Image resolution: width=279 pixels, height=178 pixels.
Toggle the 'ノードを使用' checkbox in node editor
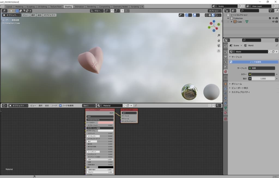60,105
